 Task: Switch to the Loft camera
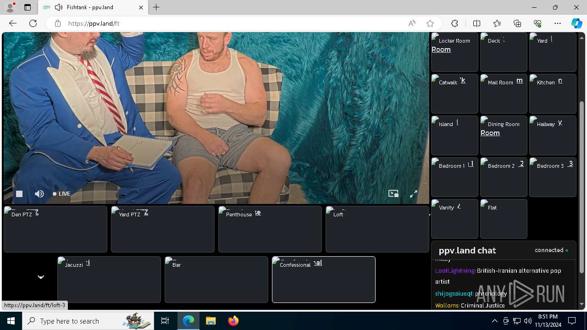377,229
